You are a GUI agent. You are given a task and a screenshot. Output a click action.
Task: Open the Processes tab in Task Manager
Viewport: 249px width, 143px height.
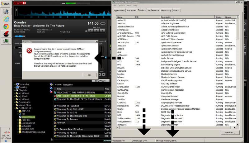point(131,10)
